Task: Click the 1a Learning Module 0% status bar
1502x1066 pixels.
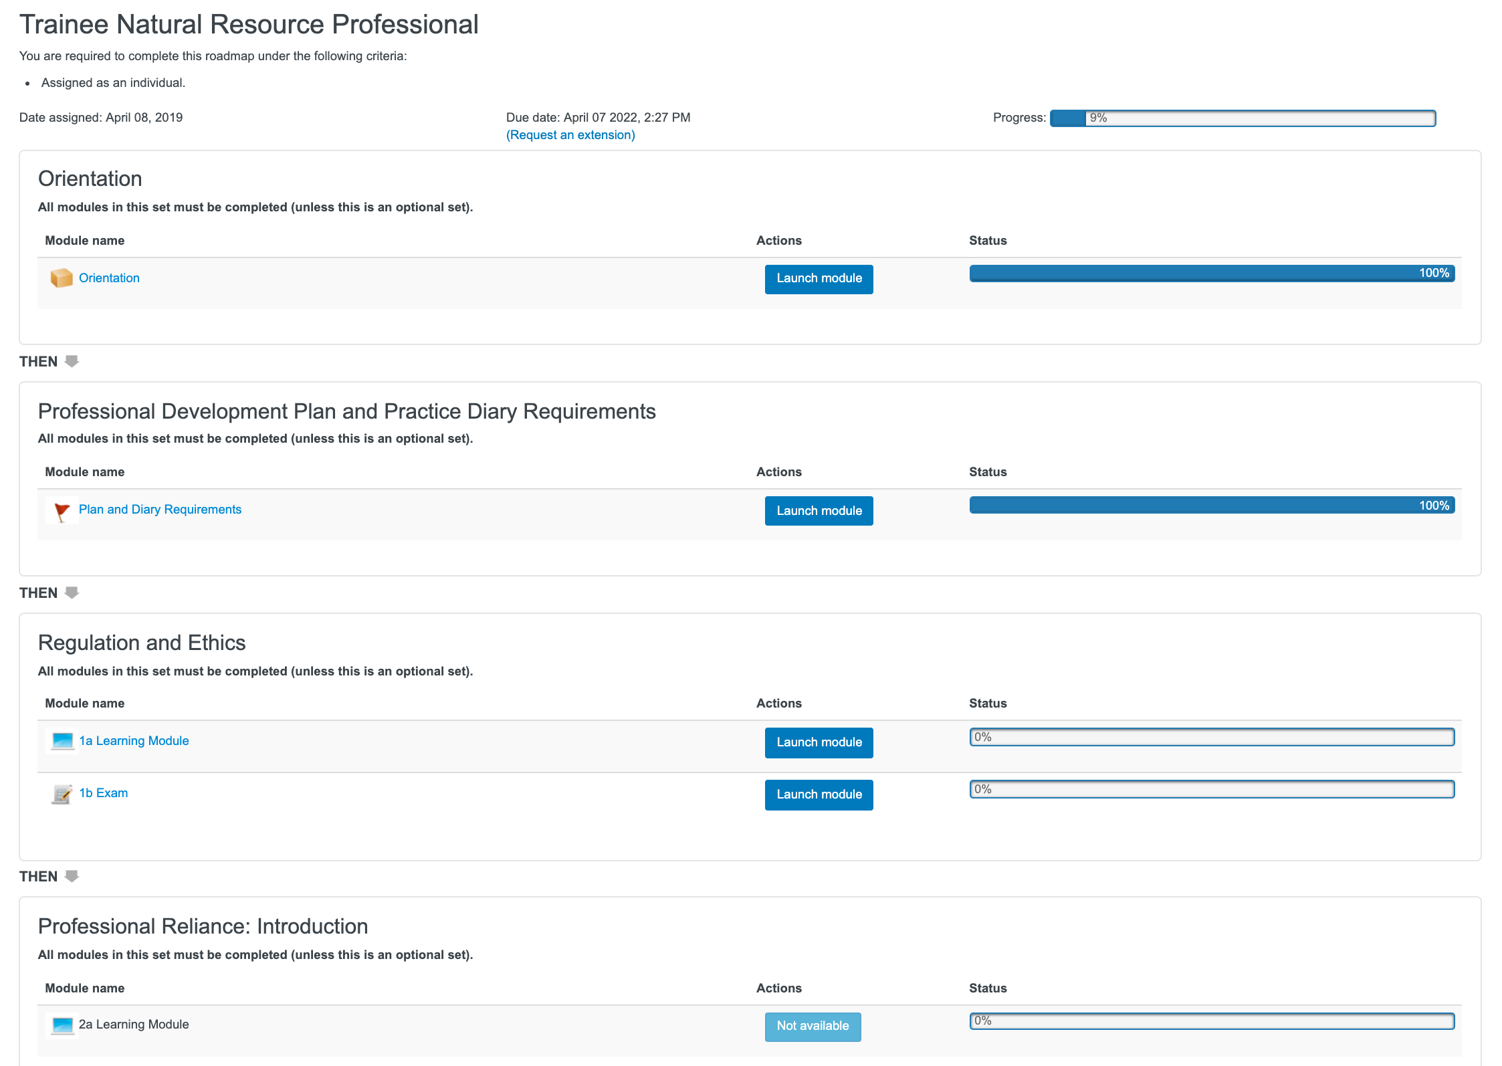Action: (x=1212, y=737)
